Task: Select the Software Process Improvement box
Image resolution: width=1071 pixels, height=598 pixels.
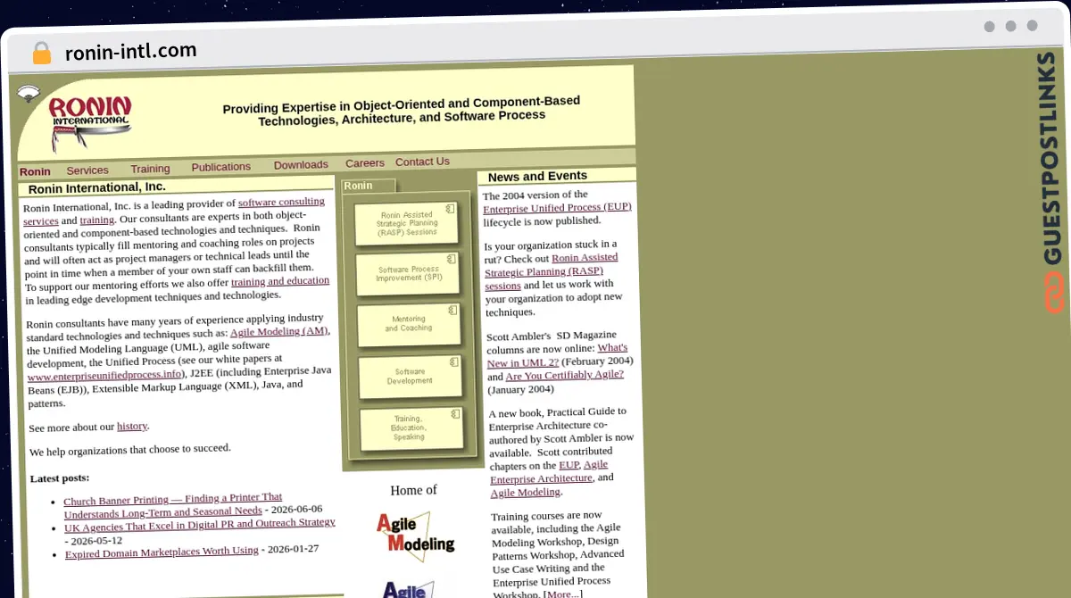Action: [x=408, y=274]
